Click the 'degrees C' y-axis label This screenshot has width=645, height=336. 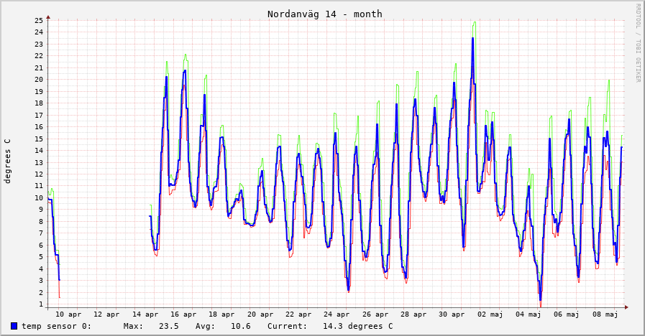tap(7, 161)
